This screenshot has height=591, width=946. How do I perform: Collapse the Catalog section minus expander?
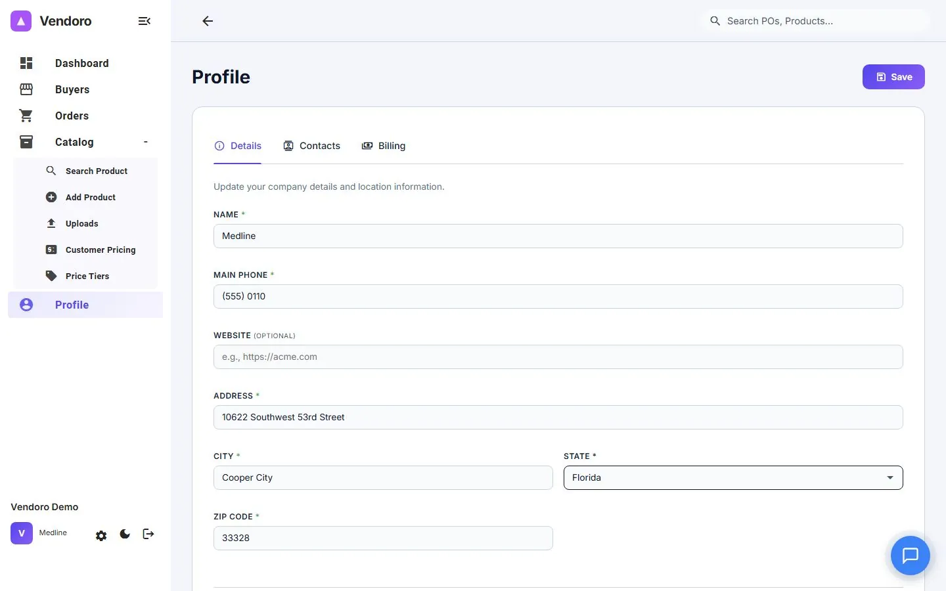146,142
